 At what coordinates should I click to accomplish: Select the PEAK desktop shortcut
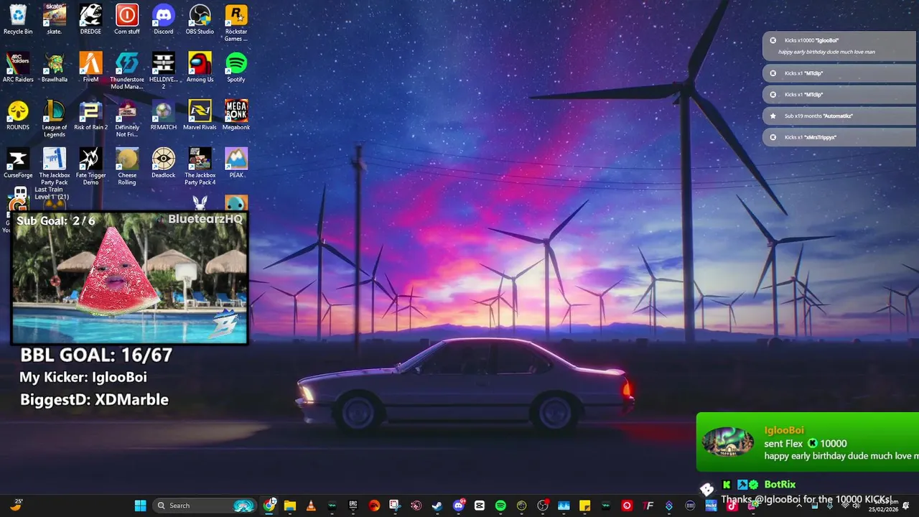236,163
